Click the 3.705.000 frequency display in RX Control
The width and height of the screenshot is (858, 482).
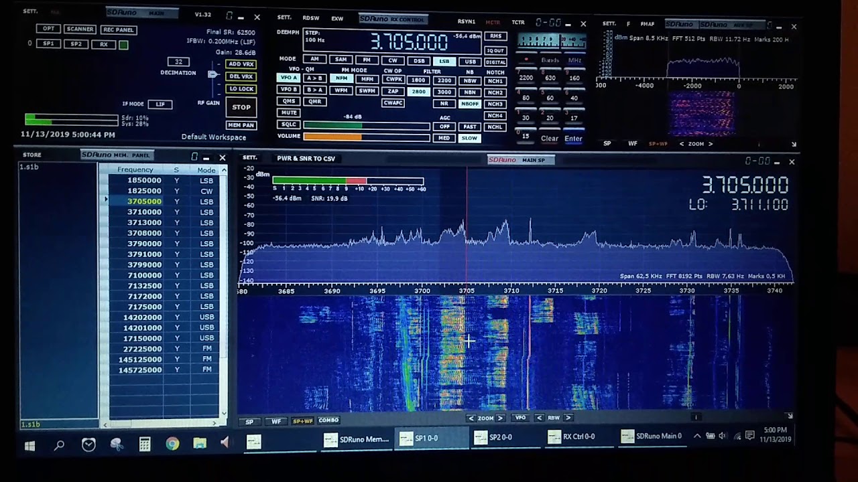tap(409, 42)
